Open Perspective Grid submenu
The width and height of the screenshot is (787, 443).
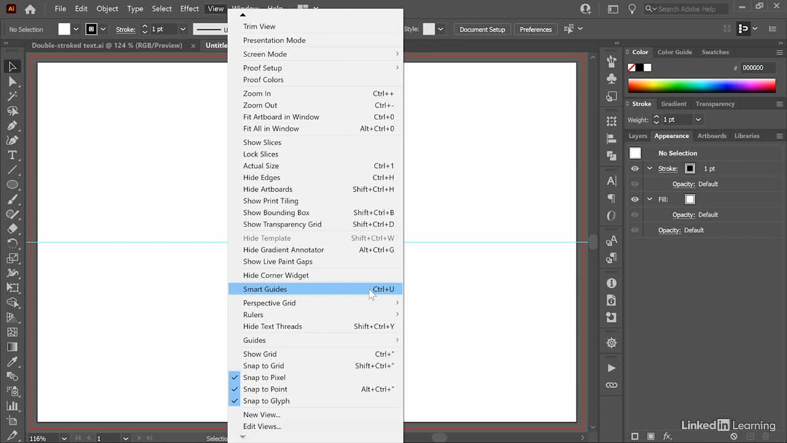click(x=315, y=303)
